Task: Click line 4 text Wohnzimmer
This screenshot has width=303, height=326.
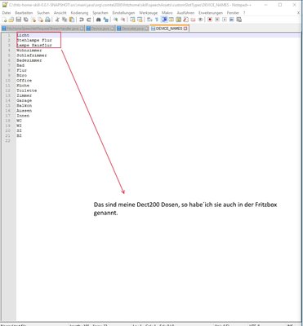Action: [x=29, y=51]
